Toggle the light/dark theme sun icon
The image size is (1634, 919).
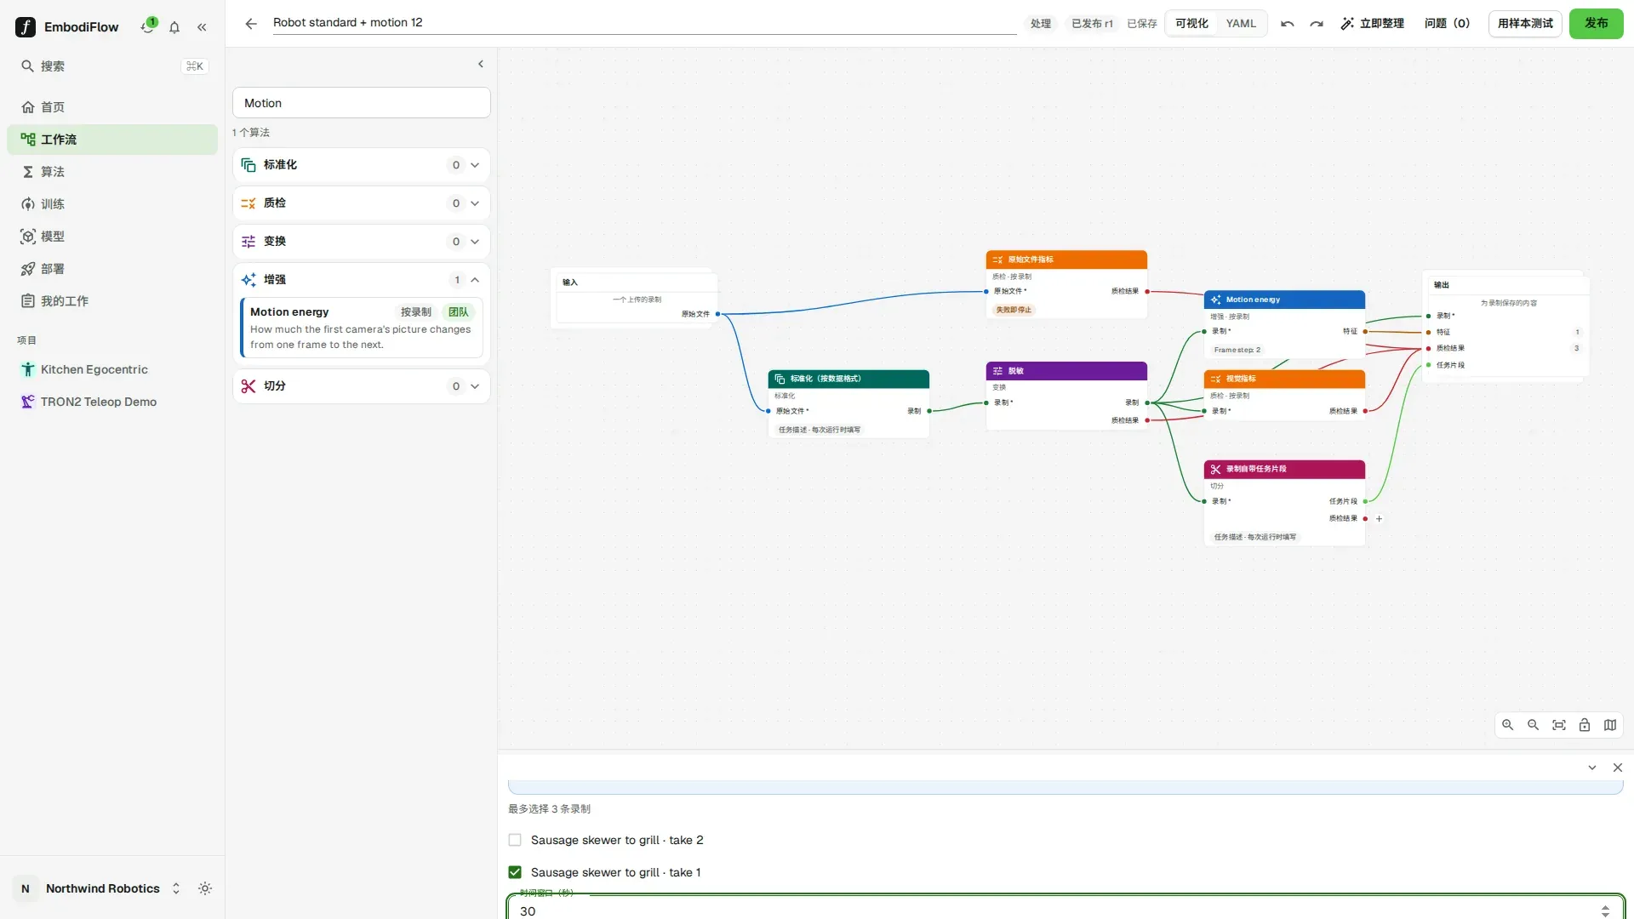click(x=205, y=888)
